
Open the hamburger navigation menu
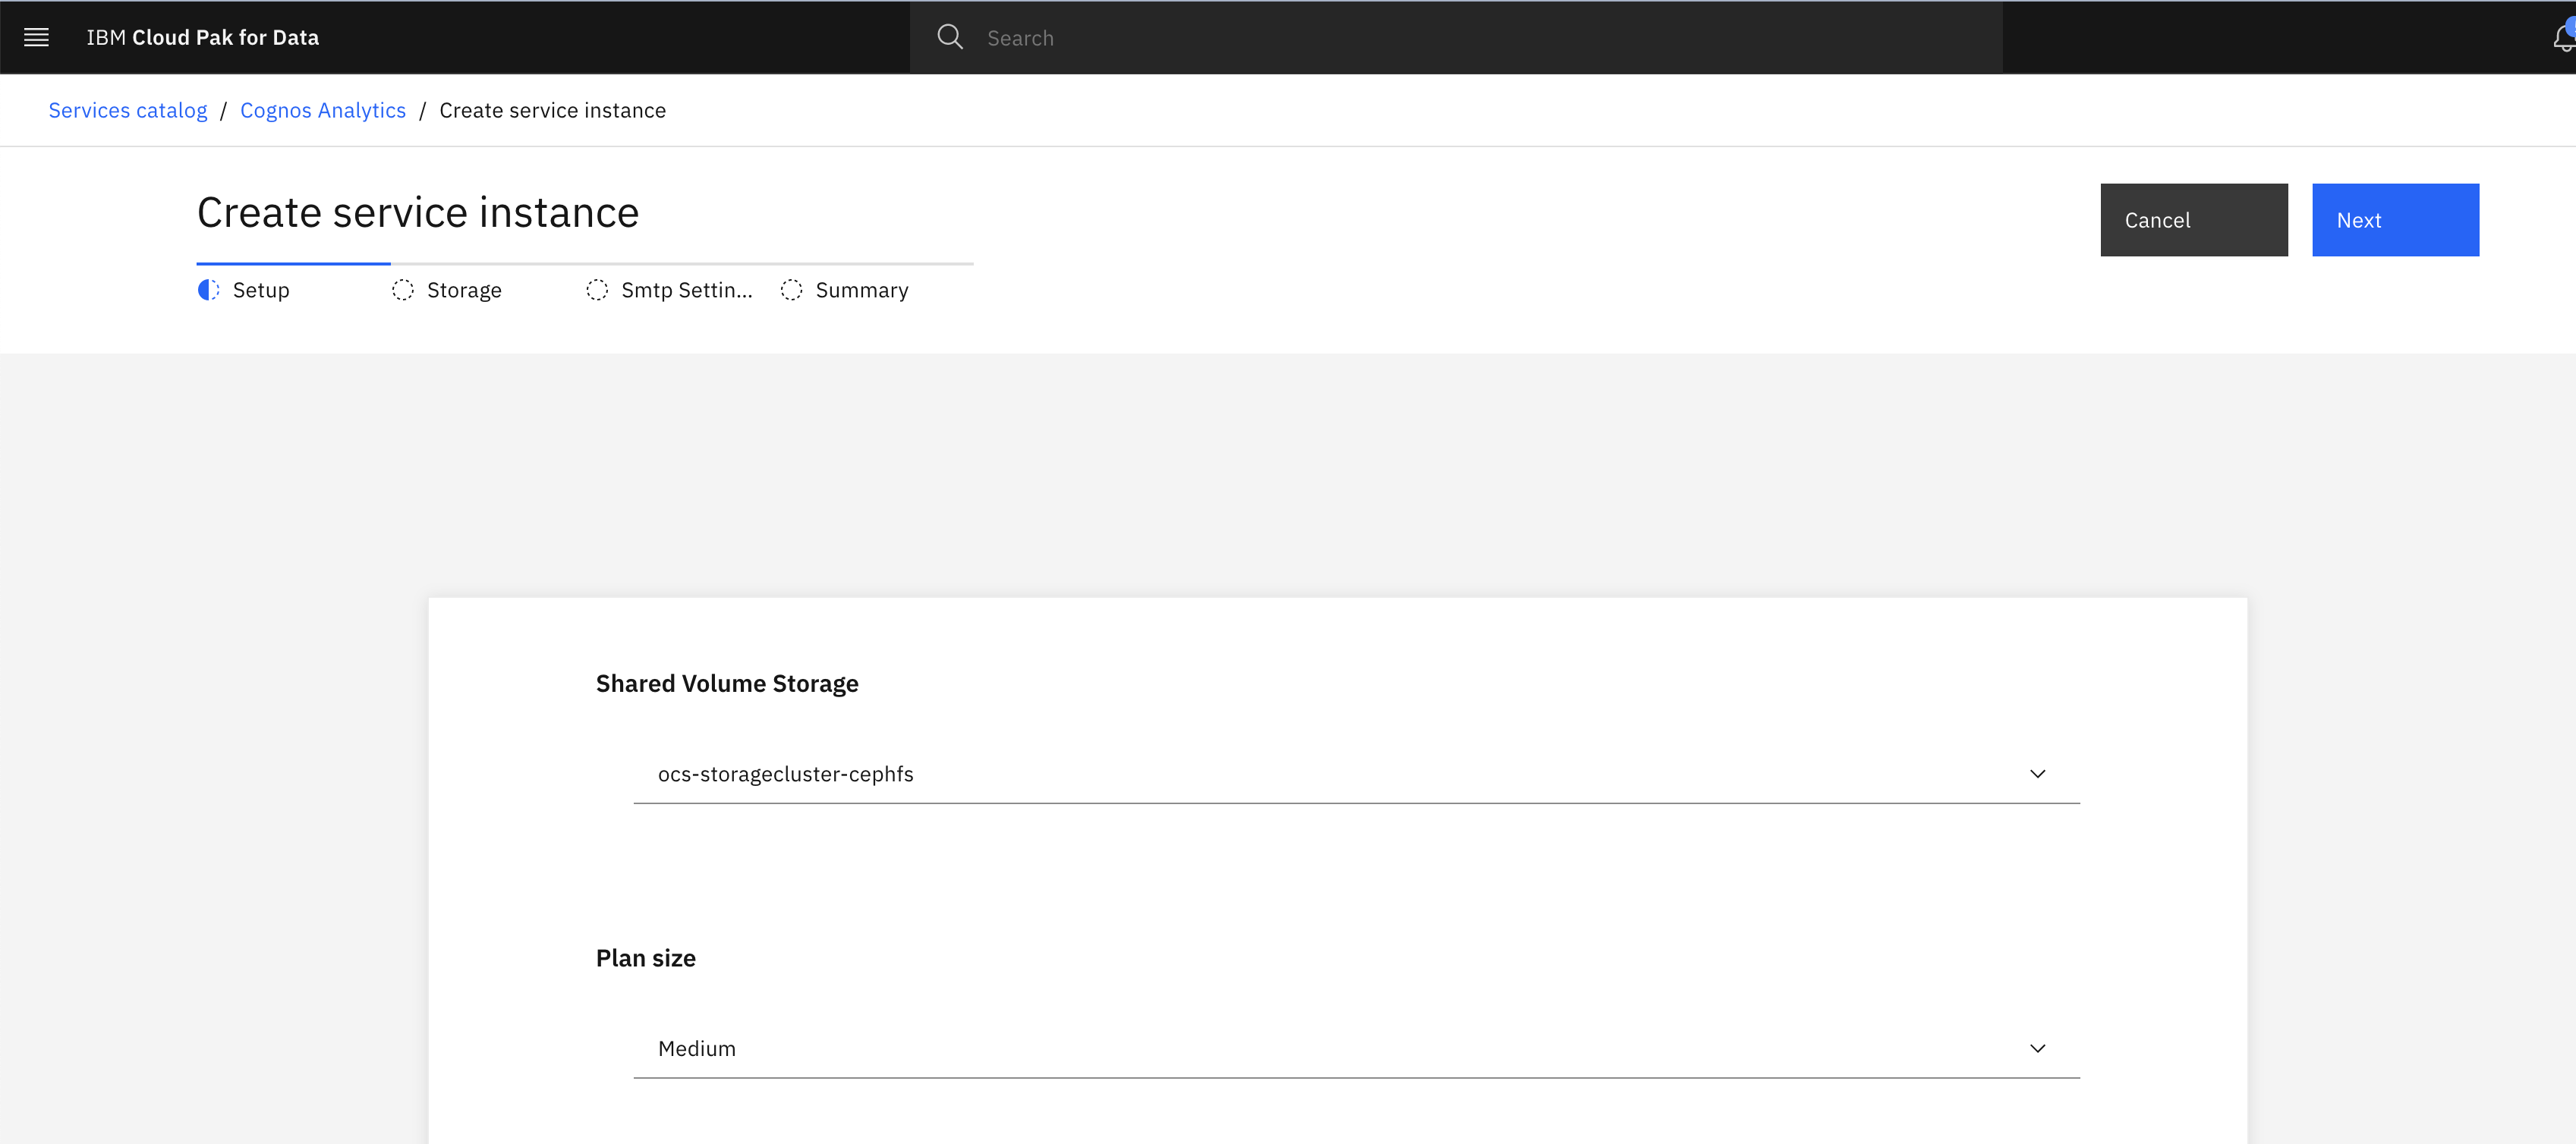point(37,37)
